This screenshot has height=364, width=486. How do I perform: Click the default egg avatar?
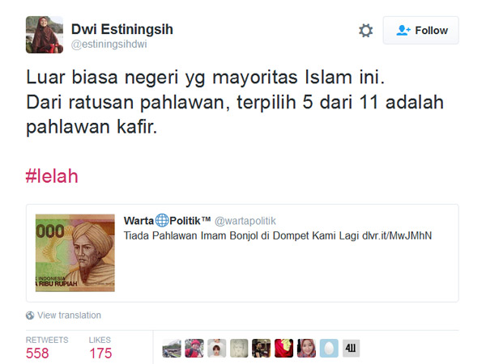tap(329, 348)
